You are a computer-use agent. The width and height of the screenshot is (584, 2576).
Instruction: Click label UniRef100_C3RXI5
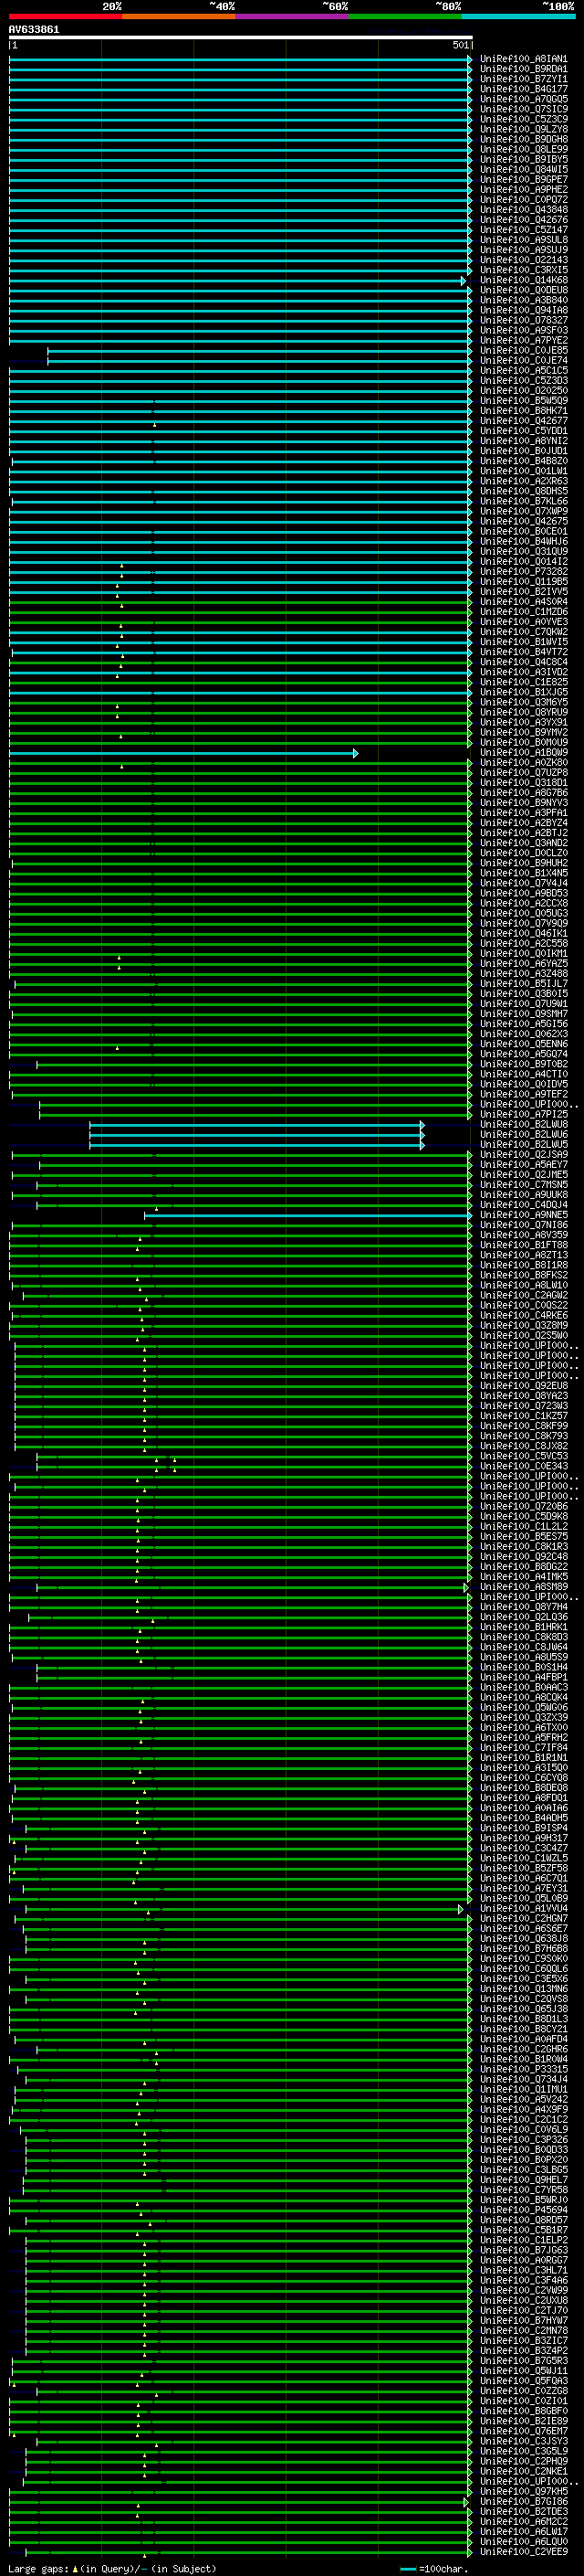[x=523, y=270]
